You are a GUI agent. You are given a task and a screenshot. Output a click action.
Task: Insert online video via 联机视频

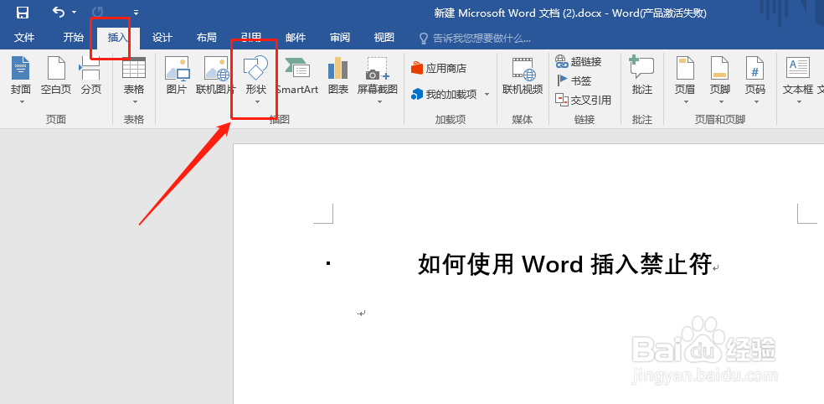(x=523, y=75)
